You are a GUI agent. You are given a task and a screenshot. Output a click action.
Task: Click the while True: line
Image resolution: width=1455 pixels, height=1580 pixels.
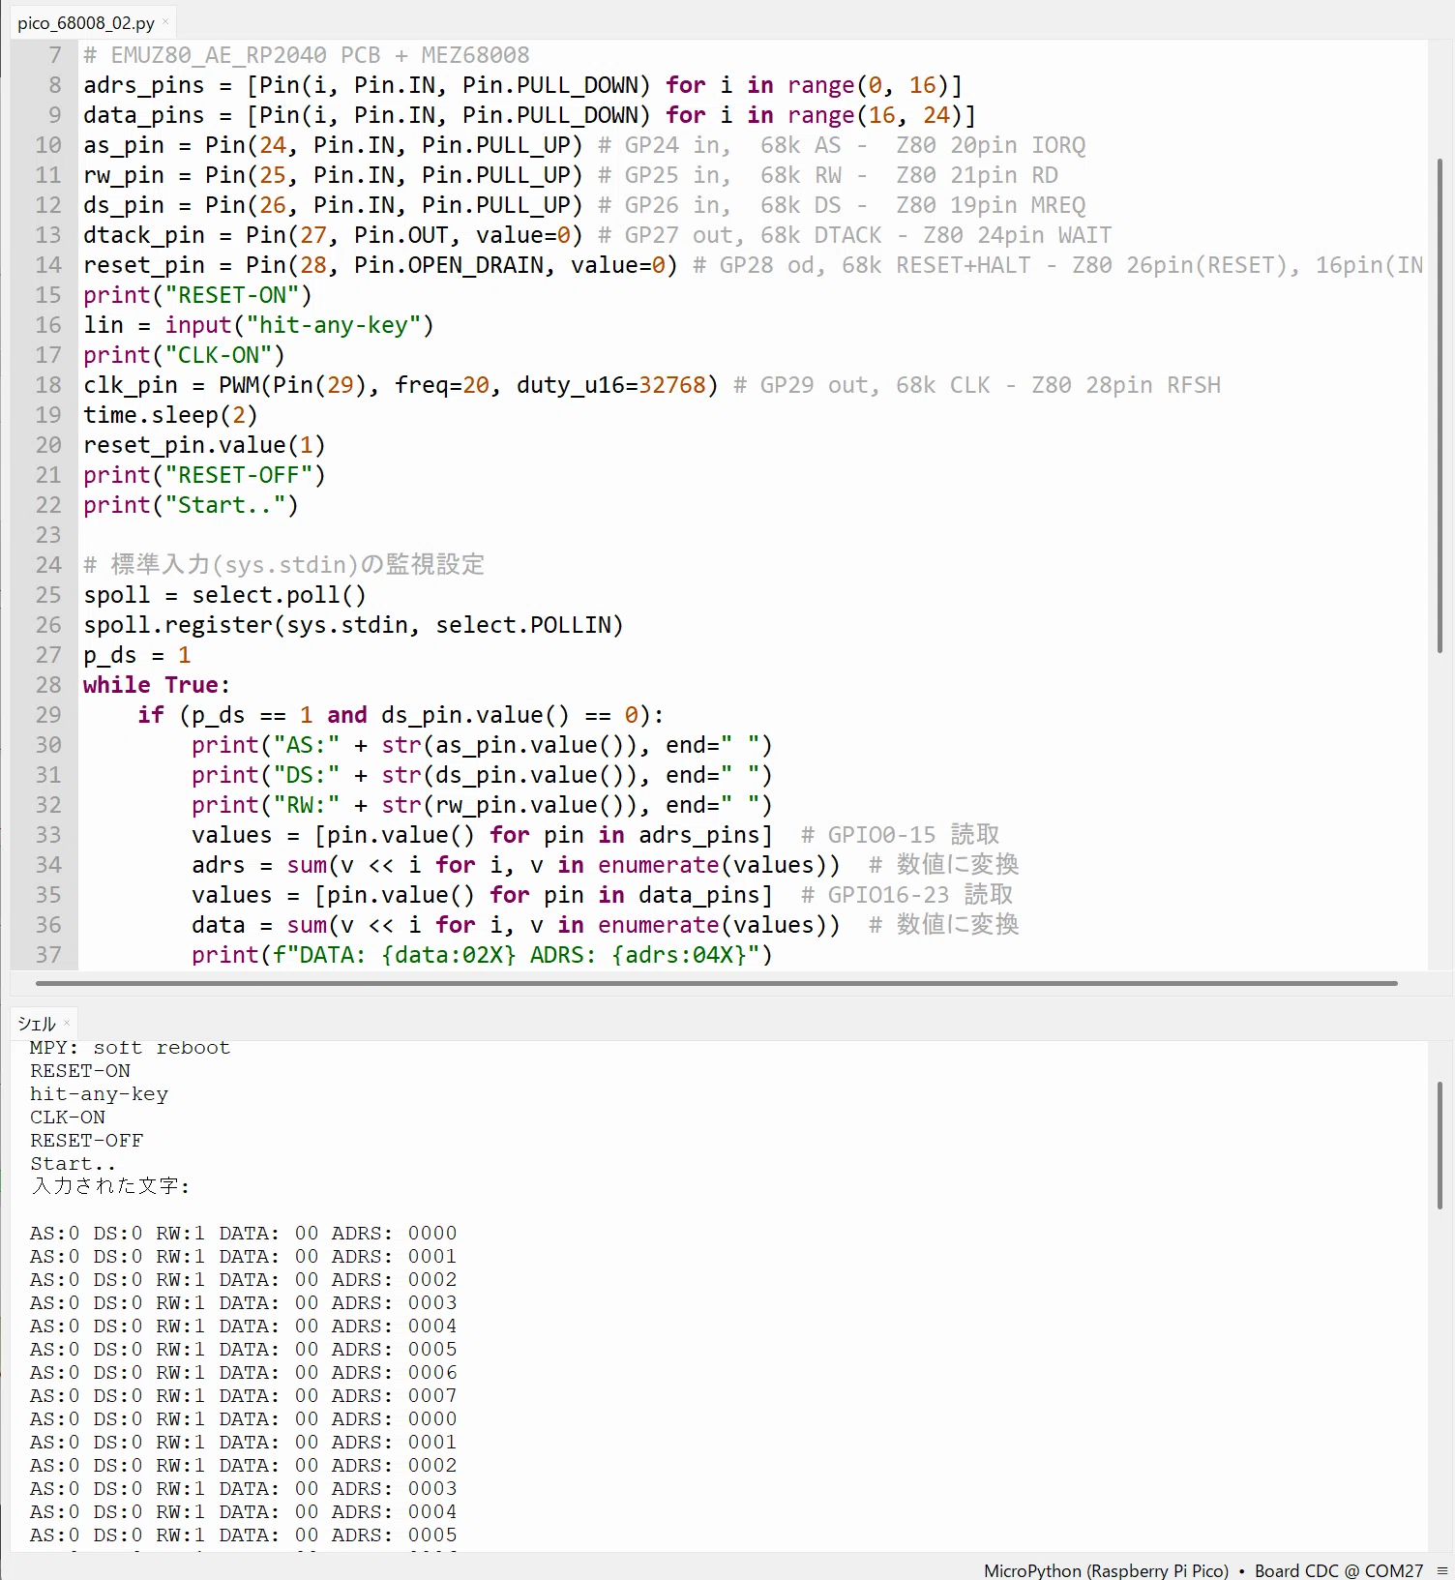[x=157, y=685]
